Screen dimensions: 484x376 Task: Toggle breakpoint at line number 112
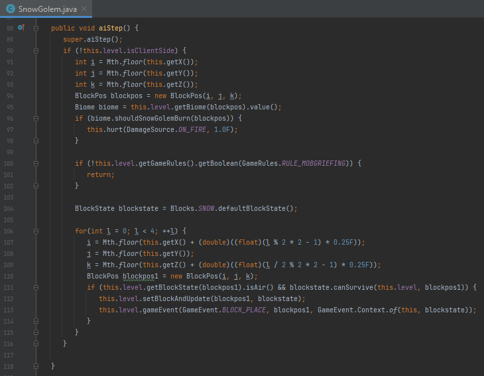click(10, 298)
